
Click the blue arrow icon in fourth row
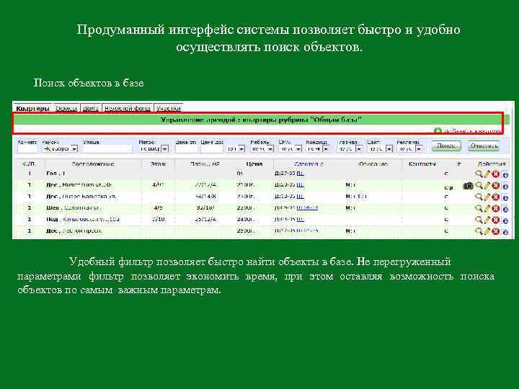505,209
